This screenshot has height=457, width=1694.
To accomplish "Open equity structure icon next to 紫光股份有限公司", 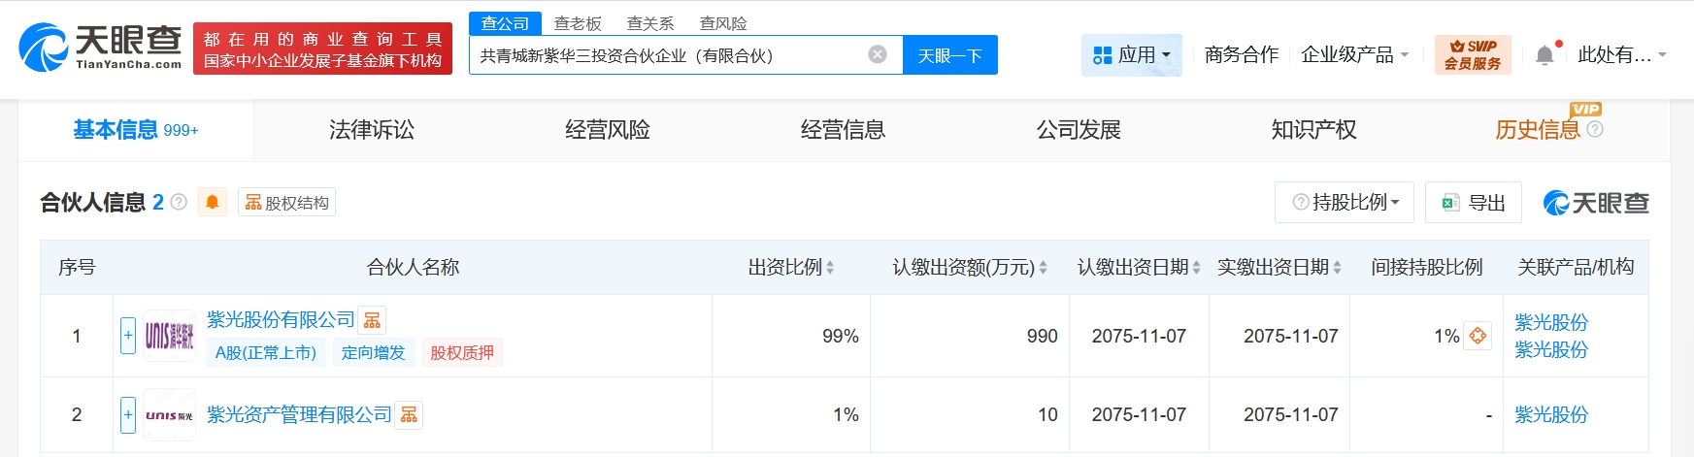I will click(372, 320).
